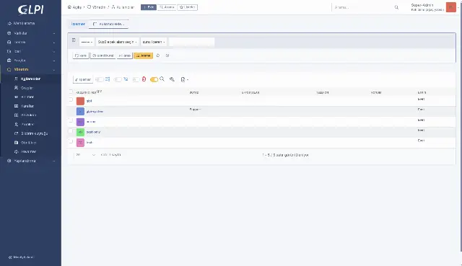Click the red trash bin icon

pos(144,79)
